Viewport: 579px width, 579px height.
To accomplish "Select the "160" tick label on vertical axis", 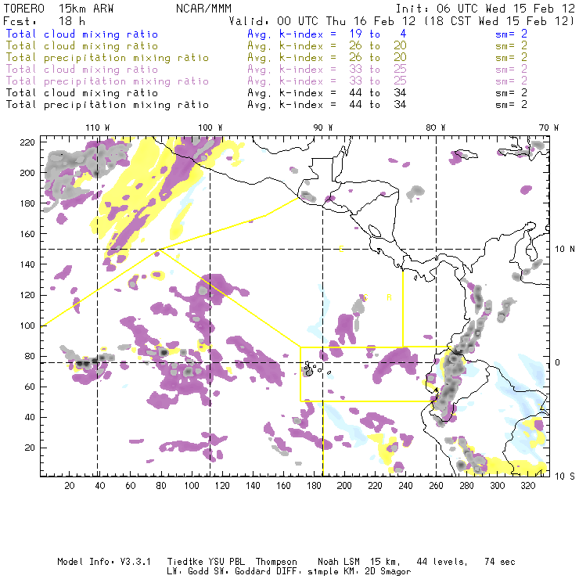I will (27, 234).
